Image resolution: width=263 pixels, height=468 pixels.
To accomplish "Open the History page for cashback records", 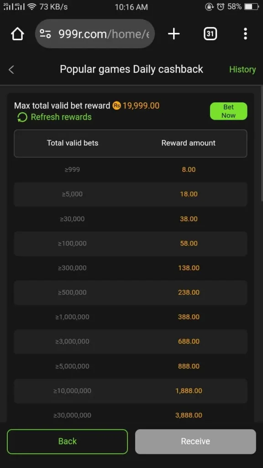I will tap(242, 69).
